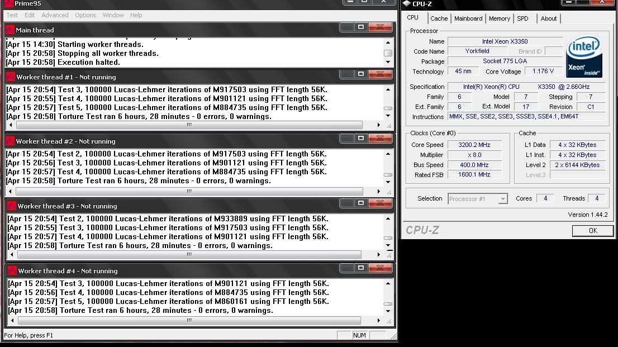
Task: Close the Worker thread #1 window
Action: (x=380, y=74)
